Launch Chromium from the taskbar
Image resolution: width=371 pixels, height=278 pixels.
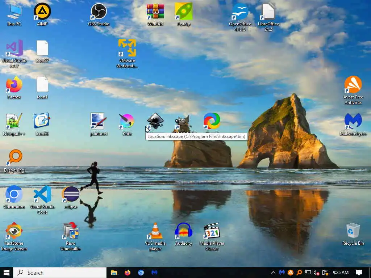[141, 273]
